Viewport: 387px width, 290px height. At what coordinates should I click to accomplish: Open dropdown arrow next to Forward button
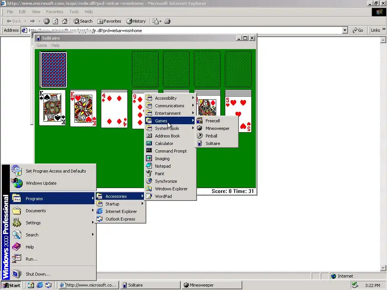(39, 22)
